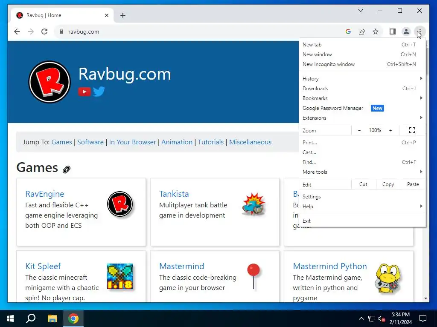Open the Mastermind browser game link
Image resolution: width=437 pixels, height=327 pixels.
(x=181, y=266)
